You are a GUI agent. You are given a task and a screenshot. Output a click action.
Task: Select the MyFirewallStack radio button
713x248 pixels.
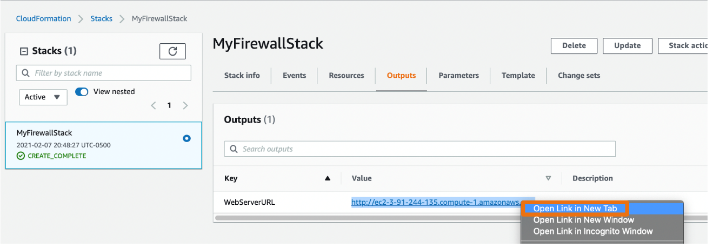186,139
